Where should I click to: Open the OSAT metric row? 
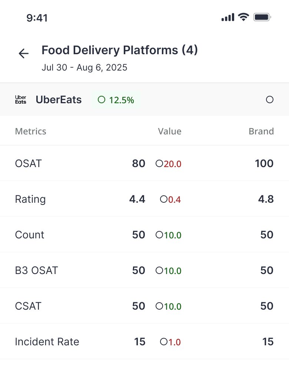(x=29, y=164)
